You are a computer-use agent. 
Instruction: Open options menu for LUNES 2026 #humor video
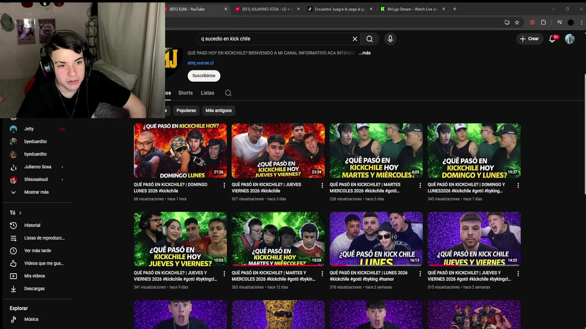[420, 274]
